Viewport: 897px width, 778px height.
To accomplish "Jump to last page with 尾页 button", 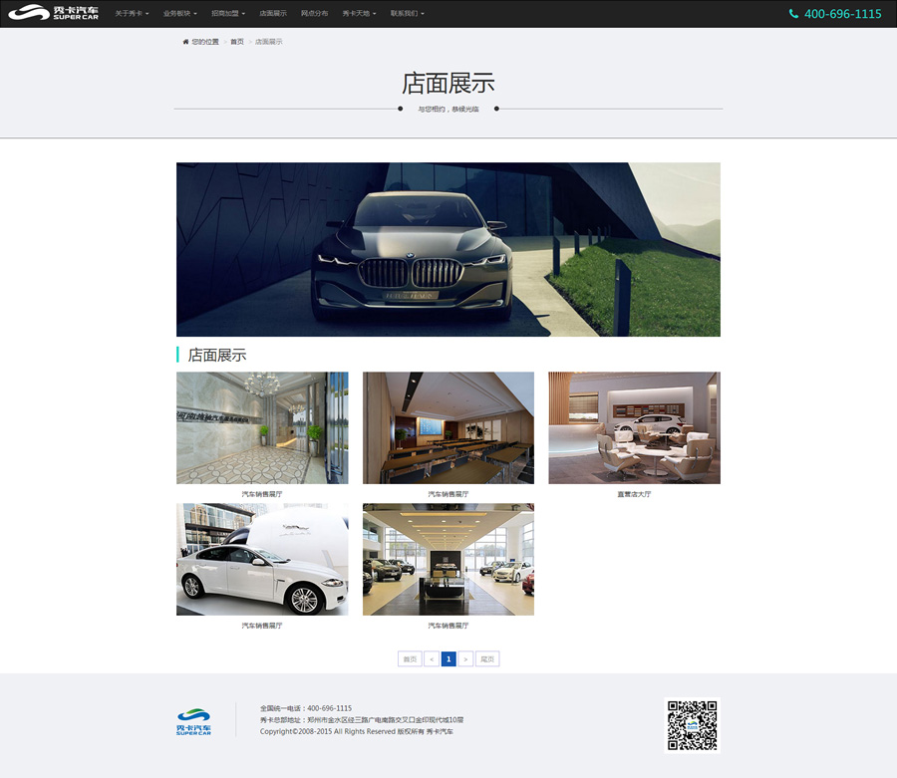I will (x=487, y=659).
